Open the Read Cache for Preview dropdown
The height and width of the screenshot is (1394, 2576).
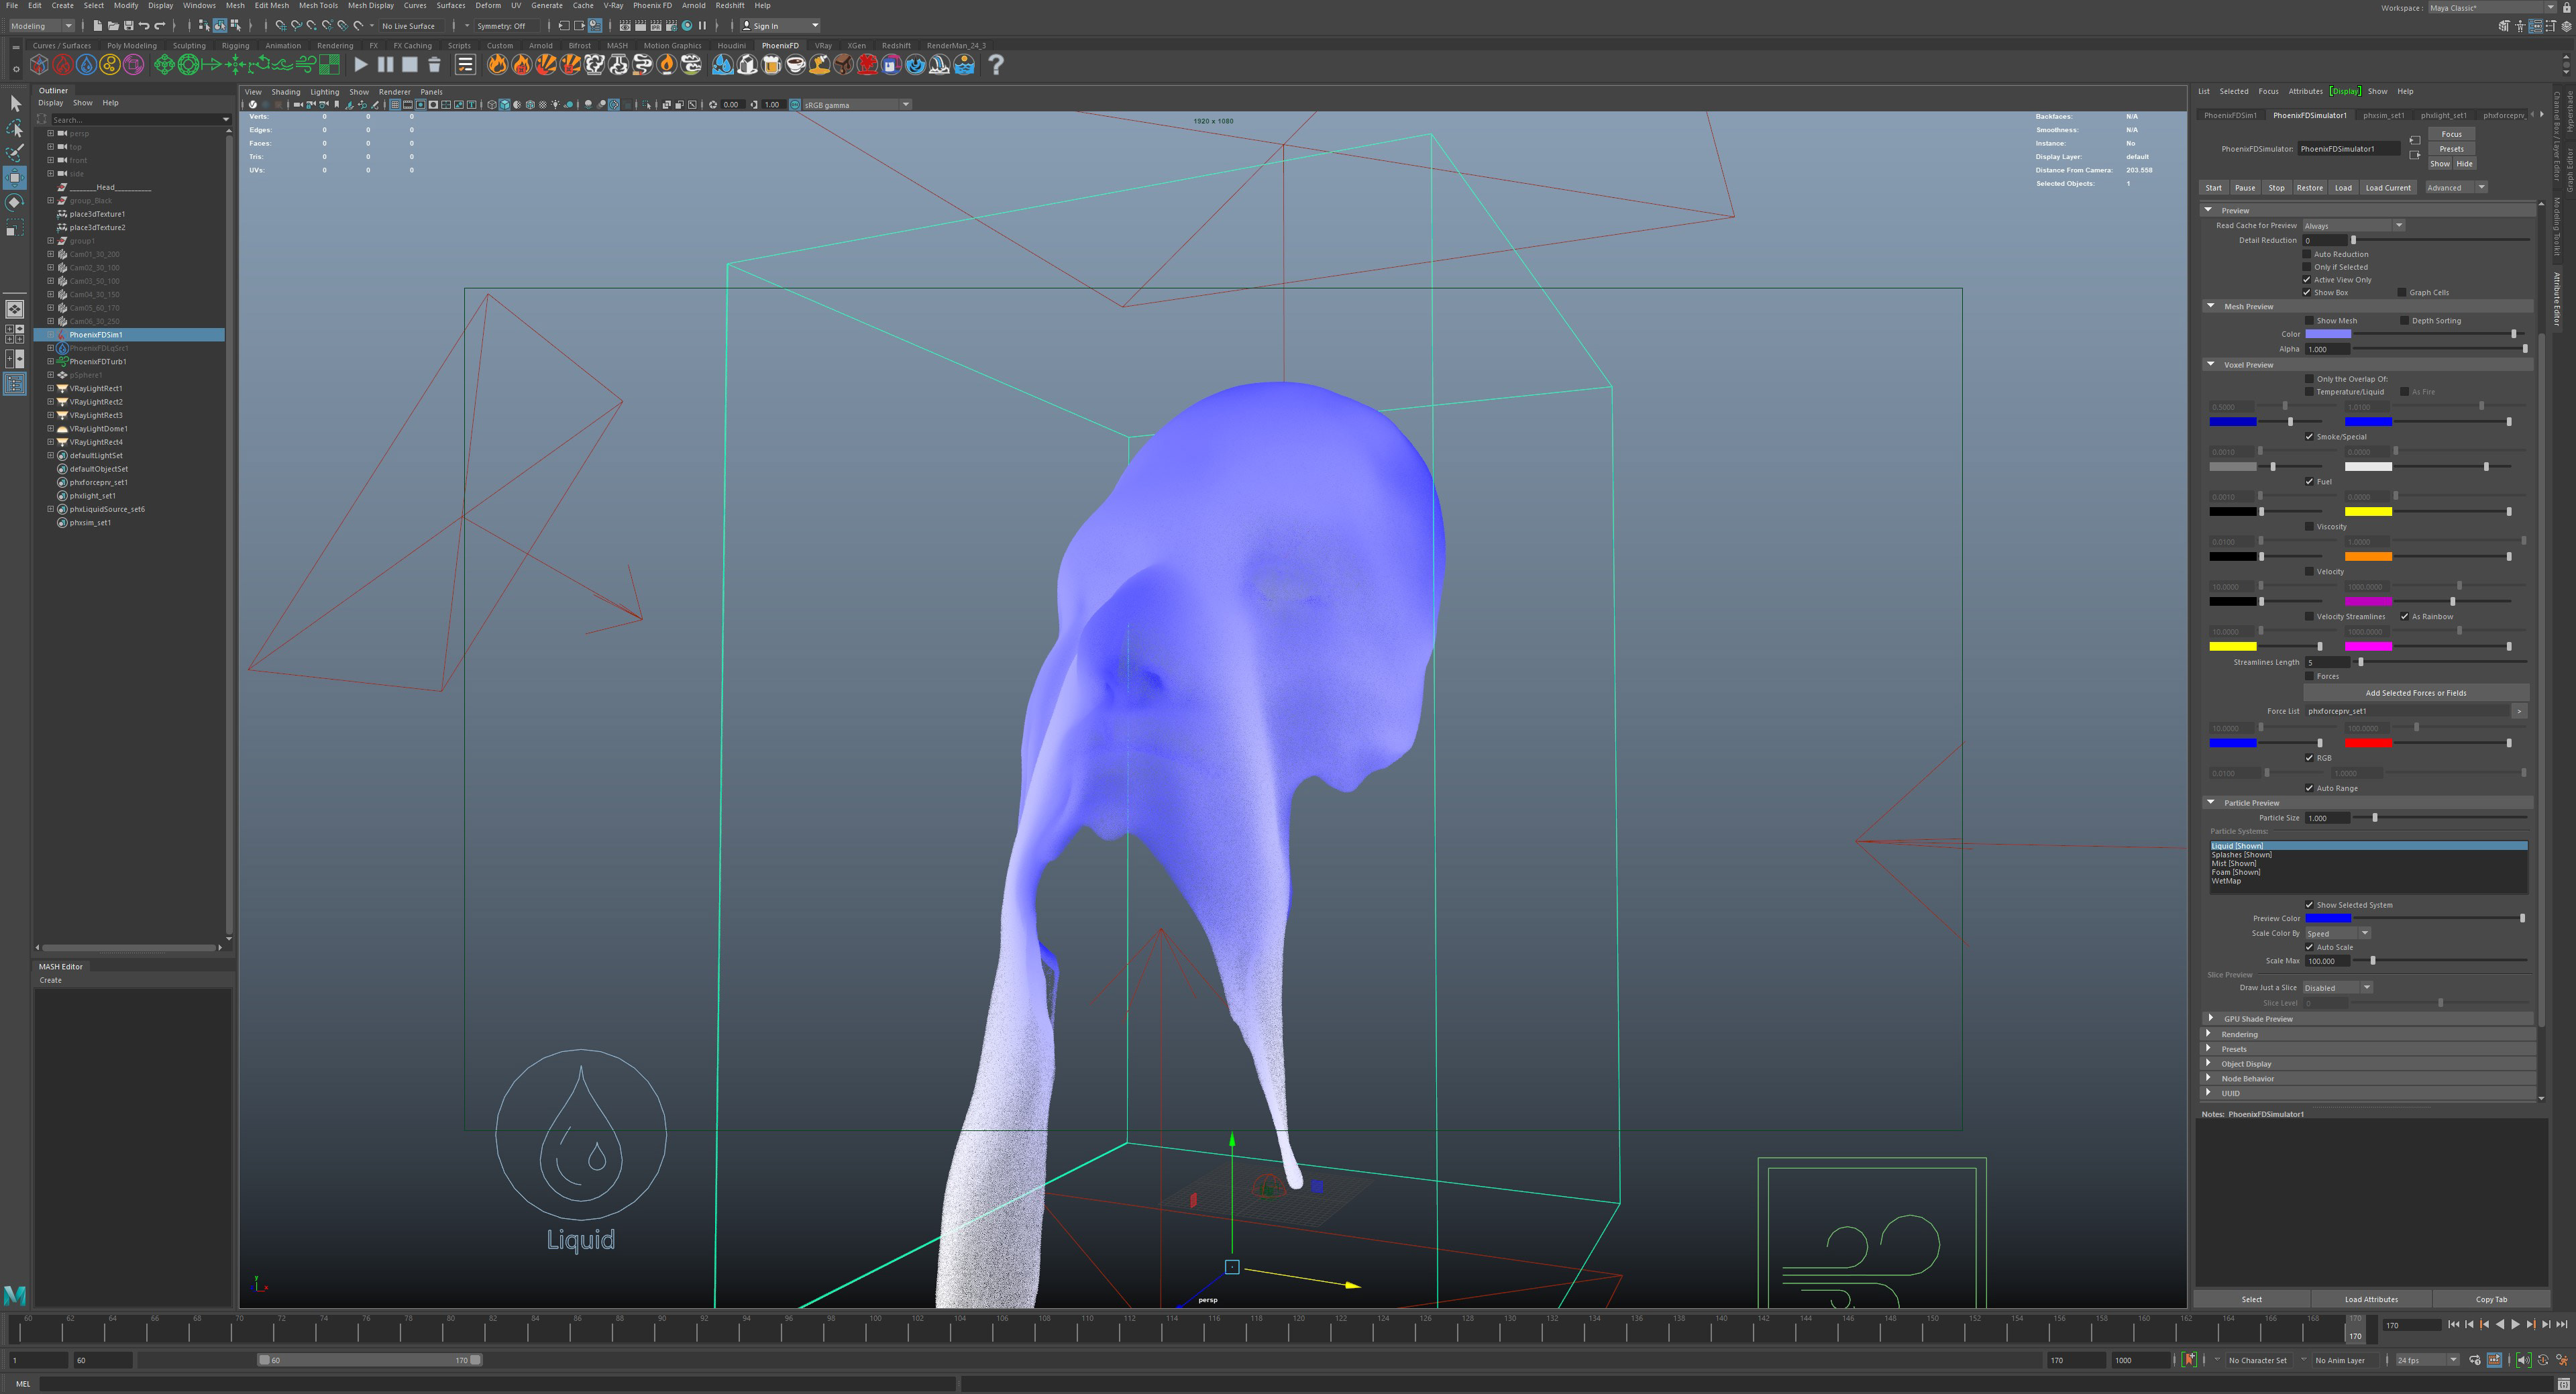(2354, 226)
